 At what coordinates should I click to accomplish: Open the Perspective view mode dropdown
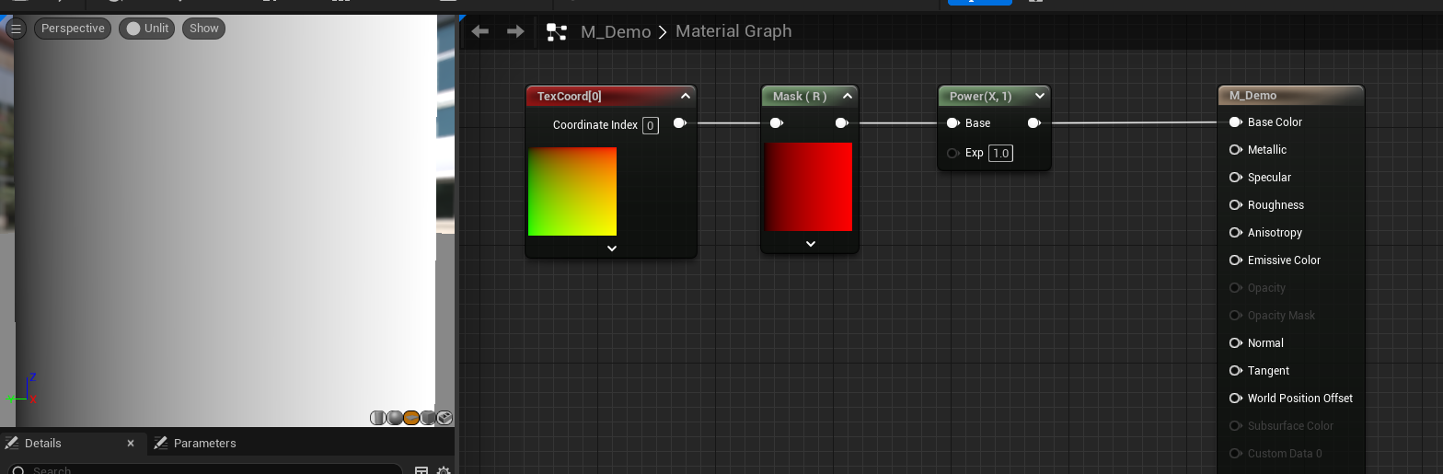tap(73, 29)
